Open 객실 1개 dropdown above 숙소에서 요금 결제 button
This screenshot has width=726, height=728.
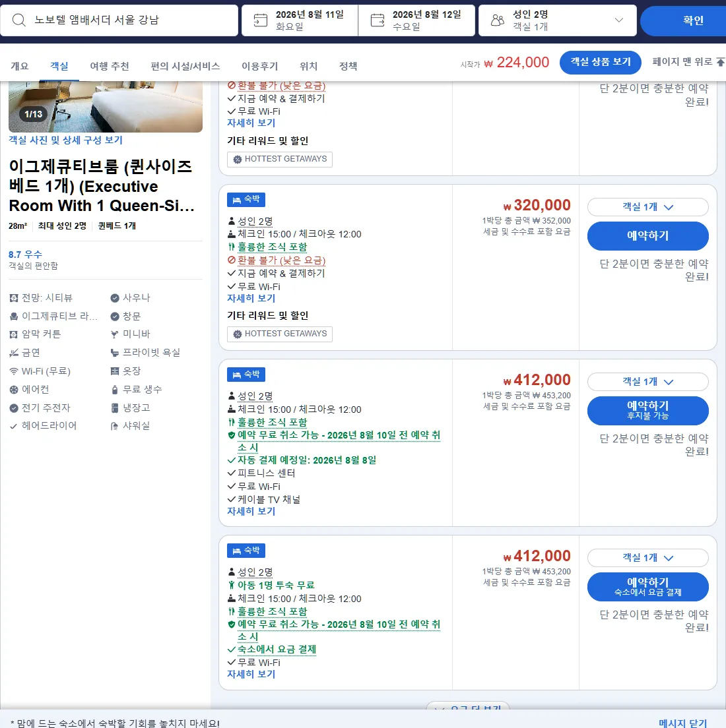[648, 558]
